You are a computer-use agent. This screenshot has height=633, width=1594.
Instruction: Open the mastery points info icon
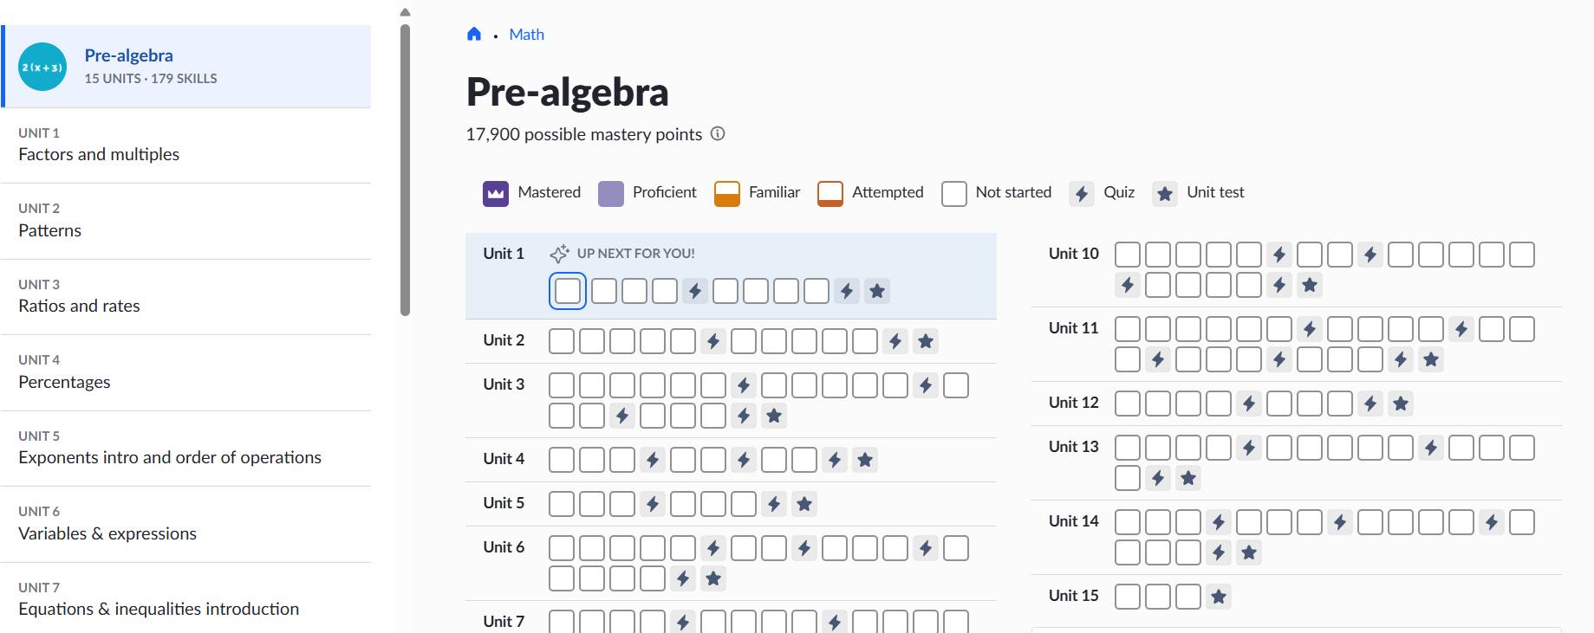pyautogui.click(x=718, y=134)
